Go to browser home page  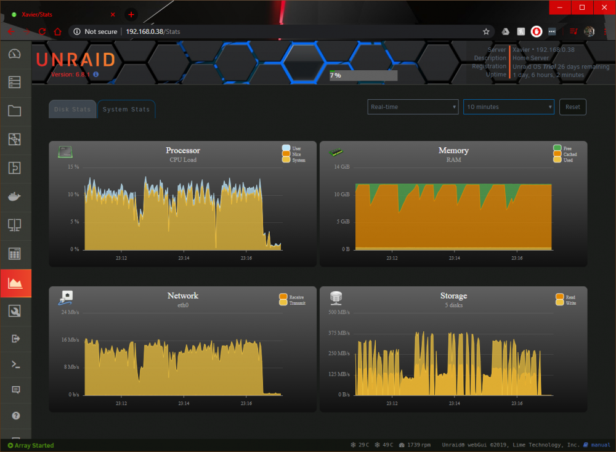click(x=58, y=31)
